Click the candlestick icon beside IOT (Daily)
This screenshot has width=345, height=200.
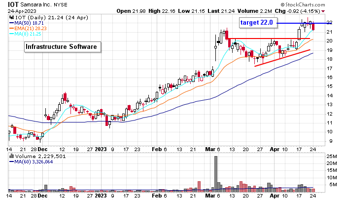pyautogui.click(x=12, y=17)
